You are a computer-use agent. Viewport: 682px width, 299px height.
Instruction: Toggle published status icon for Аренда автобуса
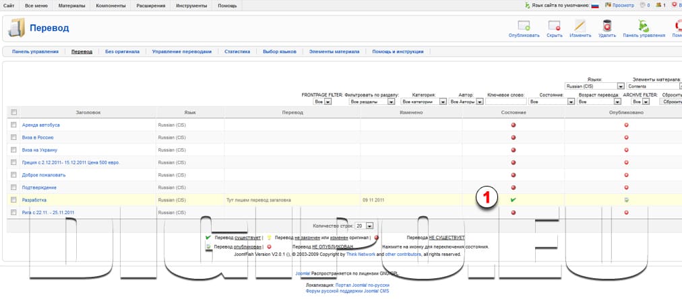pos(626,125)
